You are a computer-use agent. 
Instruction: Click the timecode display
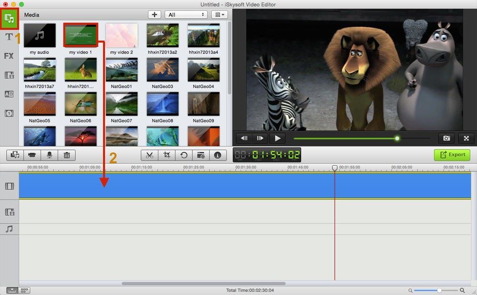[267, 155]
